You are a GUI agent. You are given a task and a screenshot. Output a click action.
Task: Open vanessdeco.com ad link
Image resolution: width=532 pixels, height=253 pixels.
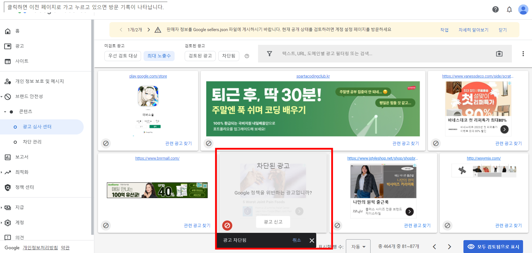(478, 76)
